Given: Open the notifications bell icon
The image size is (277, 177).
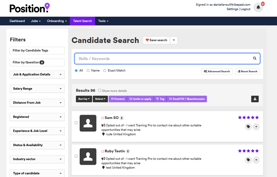Looking at the screenshot, I should pos(258,7).
